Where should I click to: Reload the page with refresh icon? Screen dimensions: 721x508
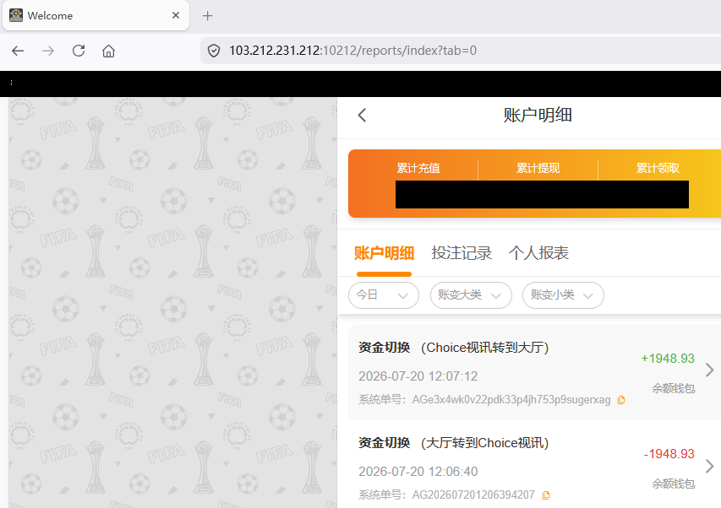pyautogui.click(x=79, y=51)
